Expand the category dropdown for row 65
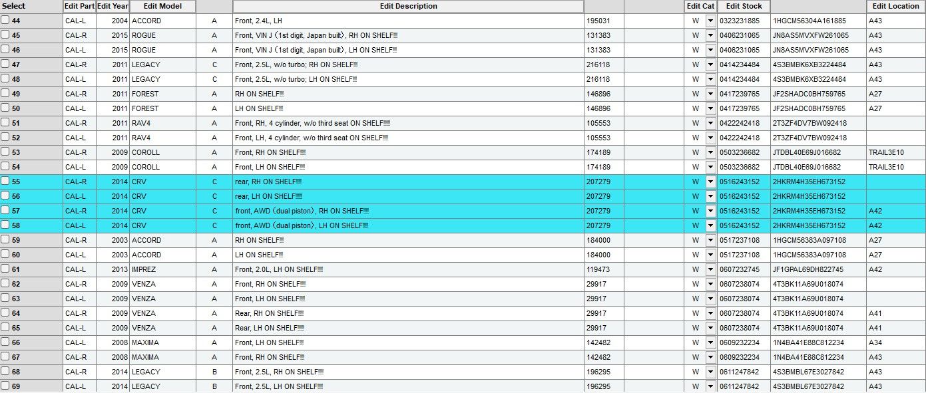 pyautogui.click(x=710, y=328)
